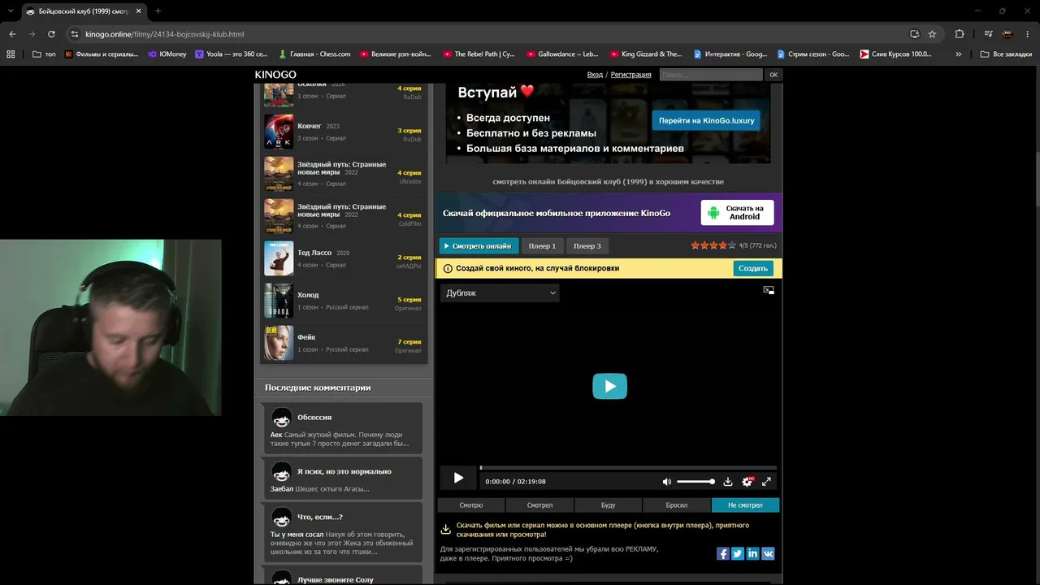Open the топ bookmarks folder

[45, 54]
